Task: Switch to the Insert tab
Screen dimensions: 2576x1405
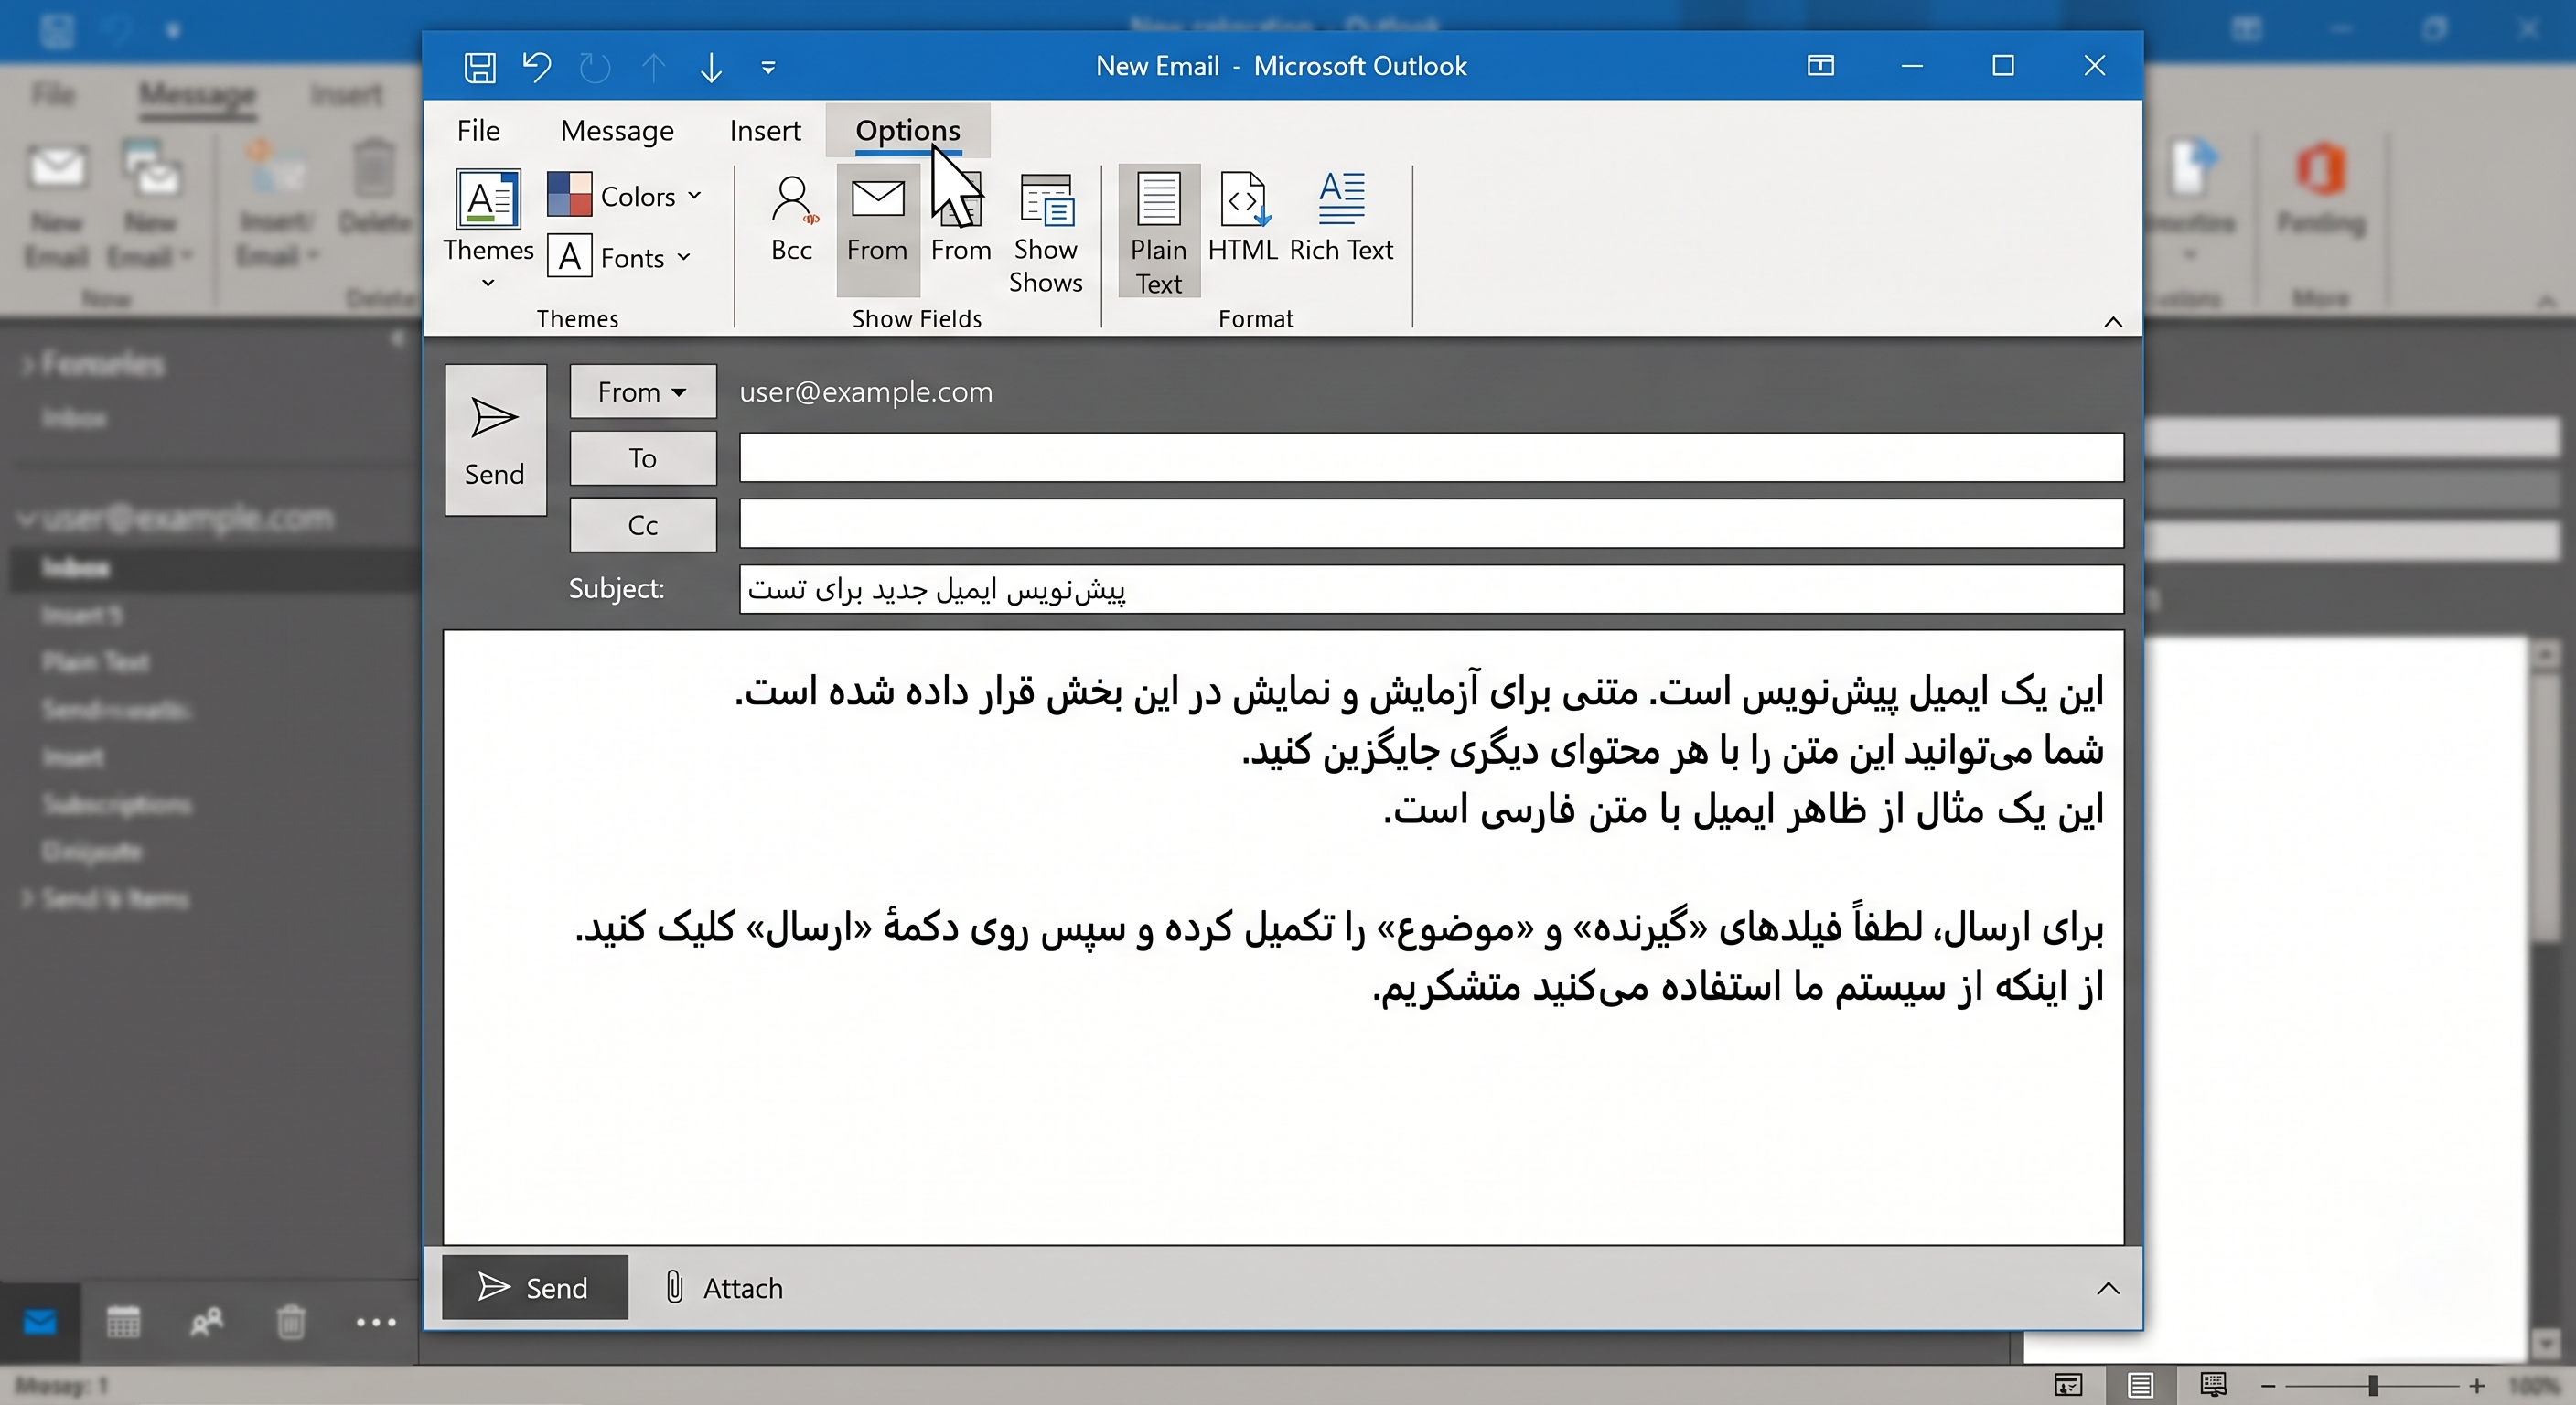Action: 764,130
